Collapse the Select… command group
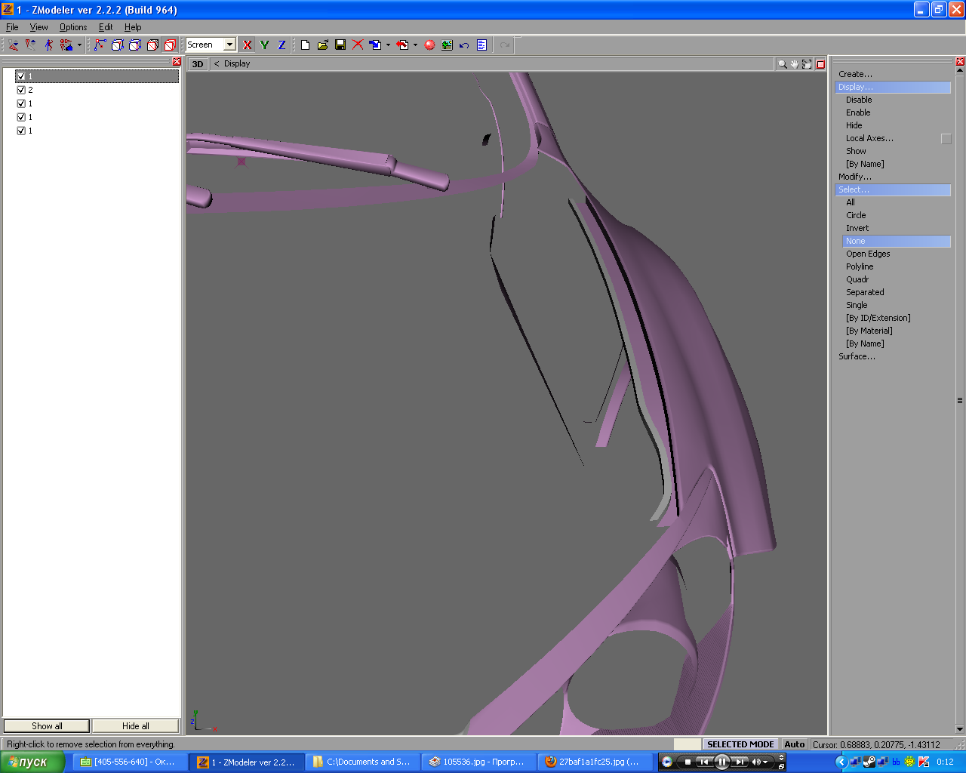The image size is (966, 773). 893,189
